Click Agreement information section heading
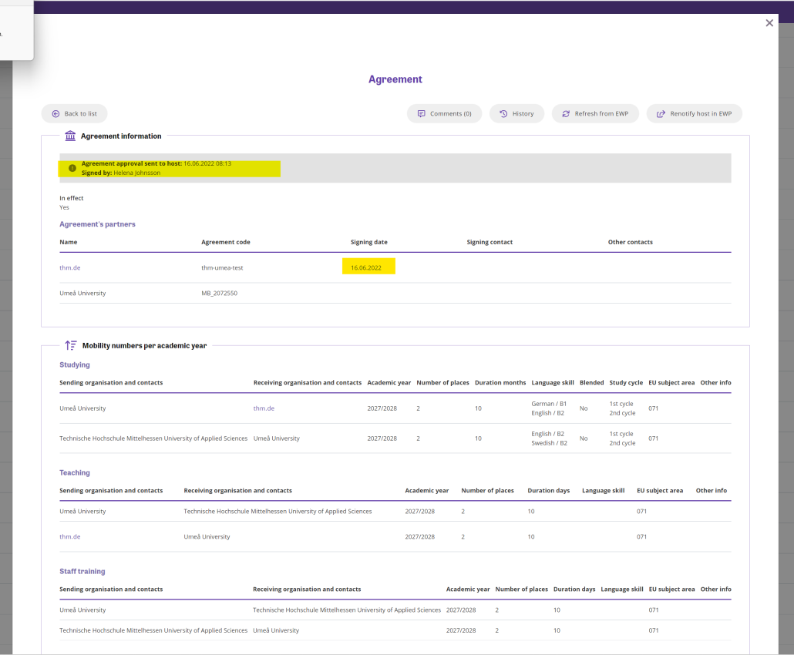 121,136
